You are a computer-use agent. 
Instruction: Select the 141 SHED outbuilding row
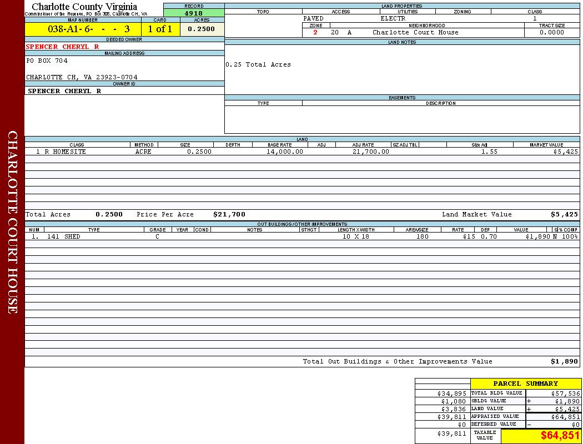[56, 236]
